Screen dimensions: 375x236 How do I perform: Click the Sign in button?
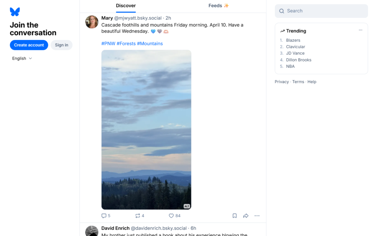[x=62, y=45]
